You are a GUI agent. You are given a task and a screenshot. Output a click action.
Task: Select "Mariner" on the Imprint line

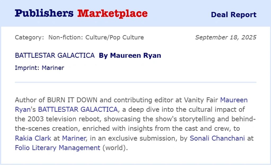coord(53,68)
